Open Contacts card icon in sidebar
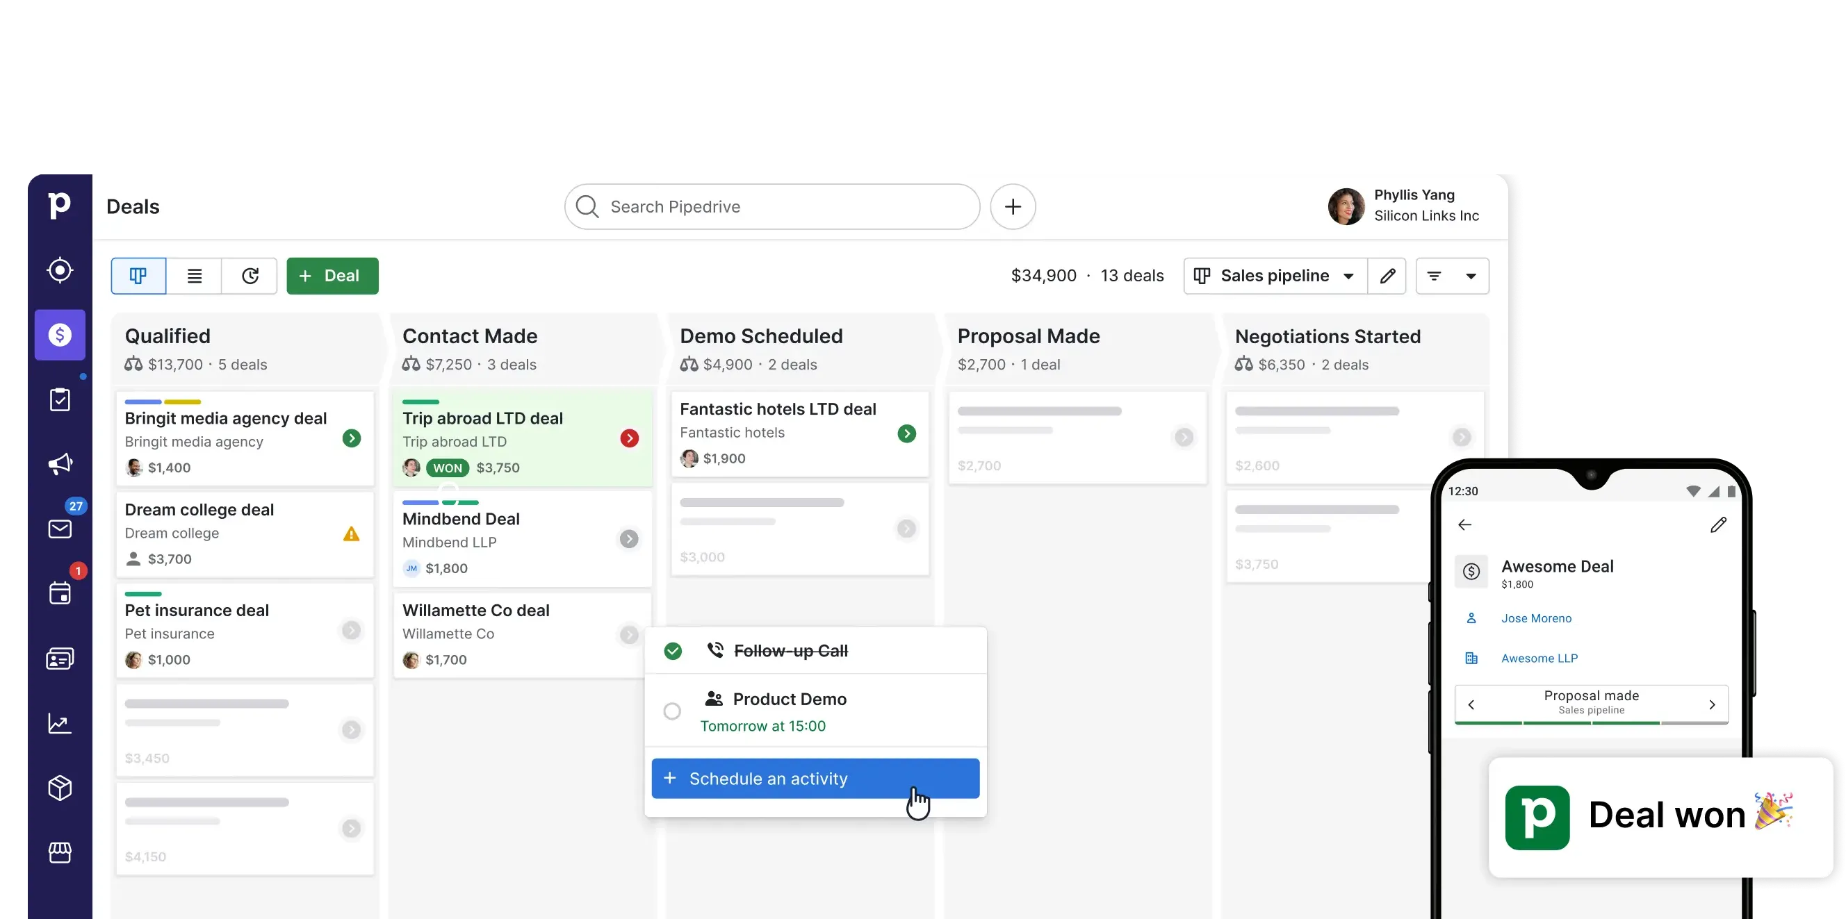 (60, 659)
